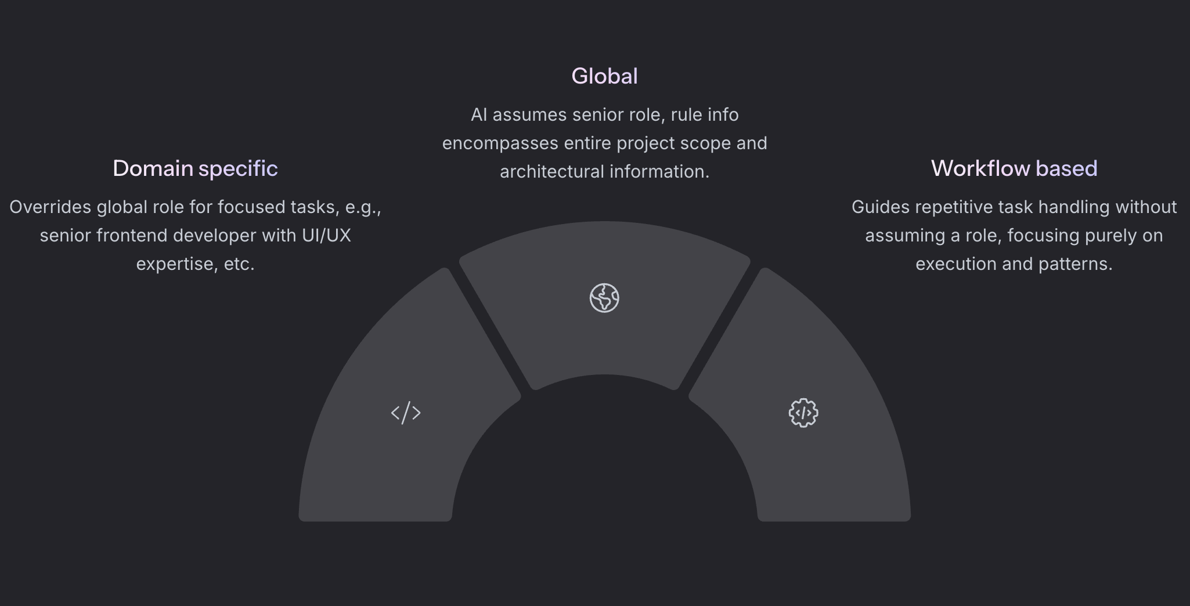Select the Global heading
1190x606 pixels.
604,76
